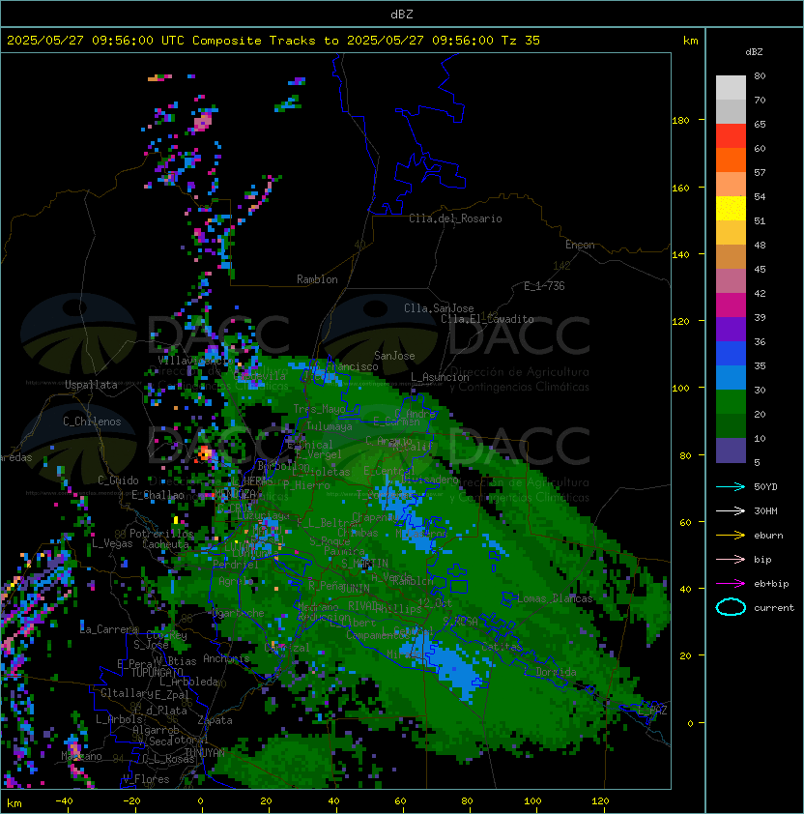Click the 'S_MARTIN' map label
804x814 pixels.
click(x=364, y=564)
